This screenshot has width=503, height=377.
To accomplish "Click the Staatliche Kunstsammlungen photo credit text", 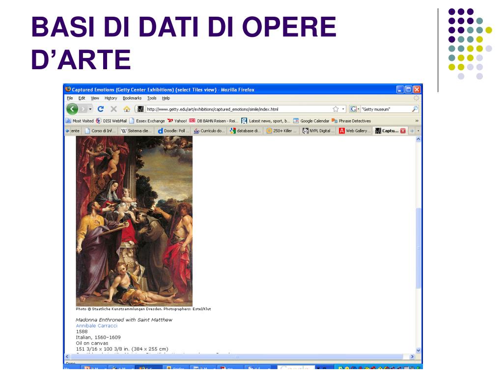I will (x=143, y=309).
